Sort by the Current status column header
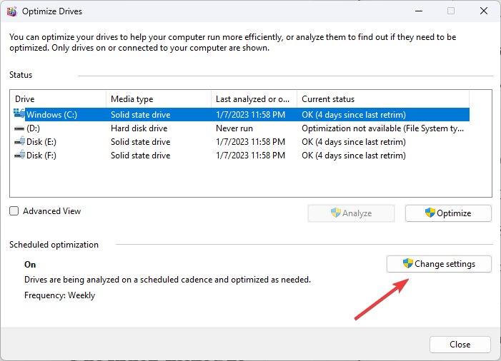Image resolution: width=501 pixels, height=361 pixels. 383,99
